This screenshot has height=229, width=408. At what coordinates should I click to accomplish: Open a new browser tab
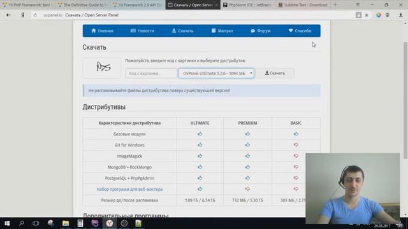[335, 4]
